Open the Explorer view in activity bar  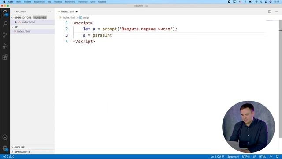[5, 13]
